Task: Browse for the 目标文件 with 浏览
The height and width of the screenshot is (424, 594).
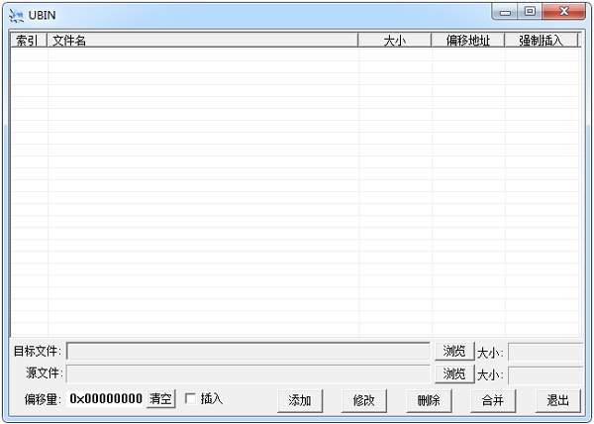Action: tap(454, 351)
